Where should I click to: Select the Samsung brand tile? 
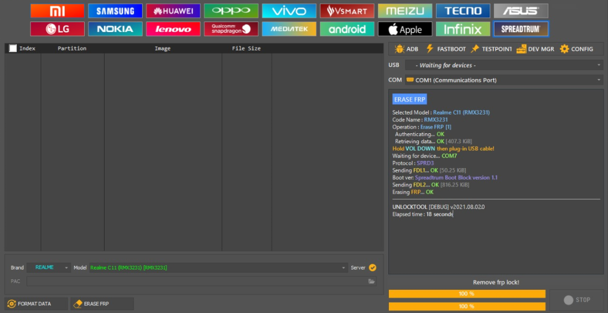[x=115, y=11]
